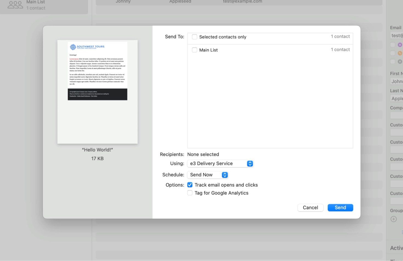Screen dimensions: 403x261
Task: Open the Send Now schedule dropdown
Action: (x=208, y=175)
